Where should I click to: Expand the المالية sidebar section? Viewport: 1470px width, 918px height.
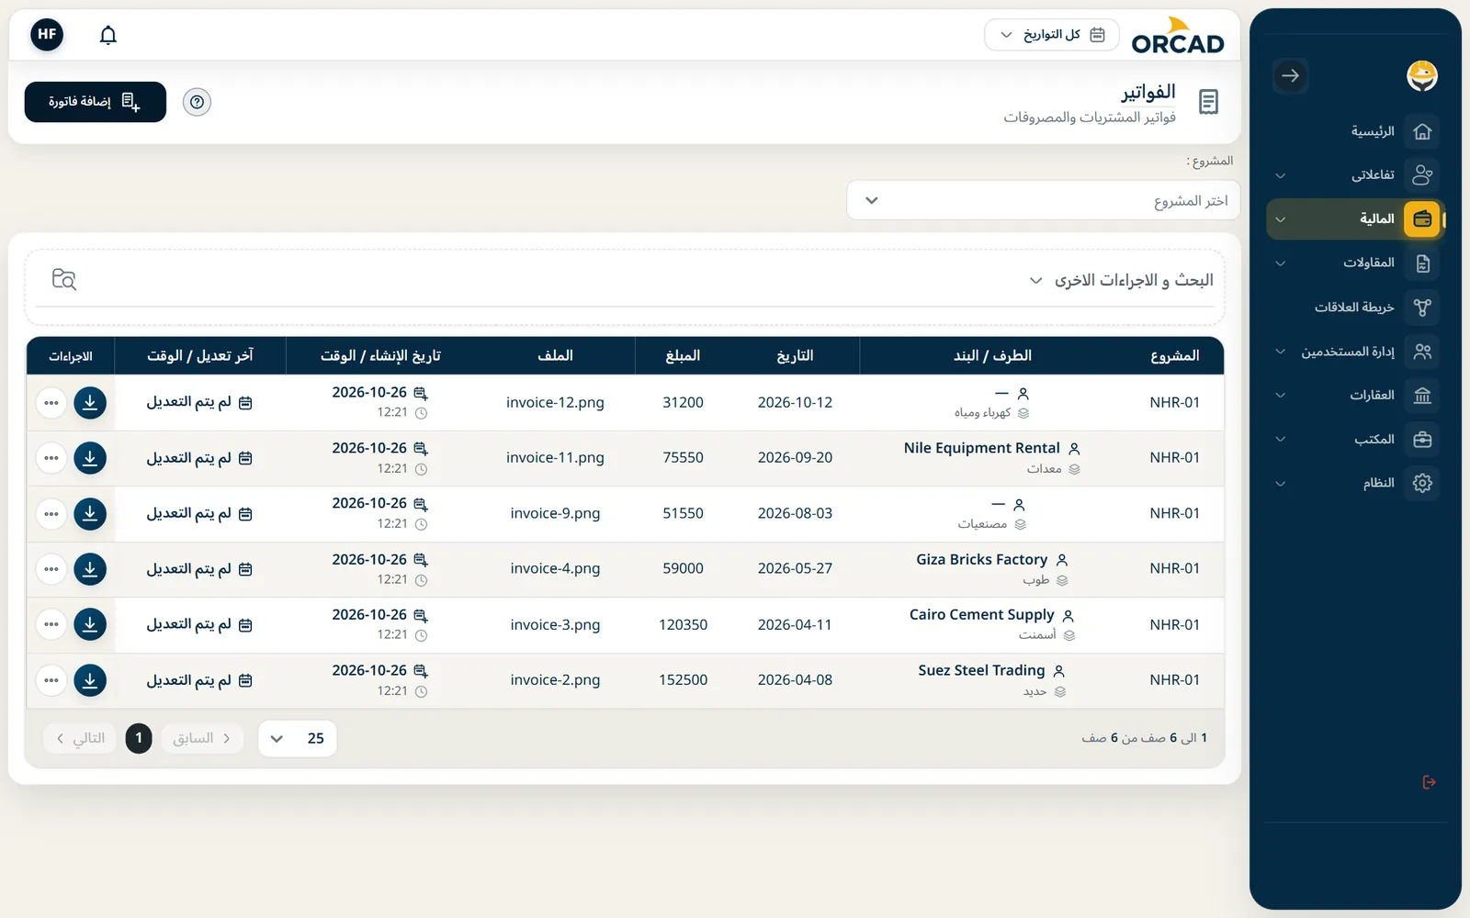1355,218
